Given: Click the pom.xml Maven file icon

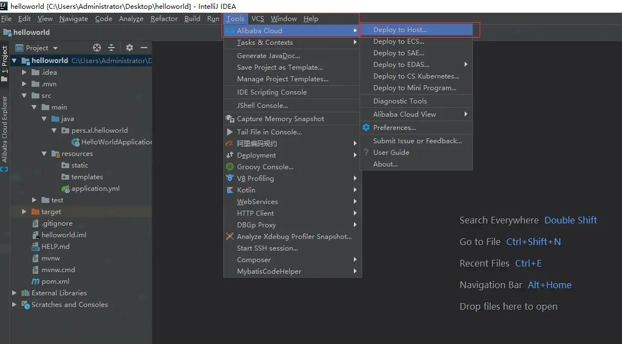Looking at the screenshot, I should click(35, 282).
